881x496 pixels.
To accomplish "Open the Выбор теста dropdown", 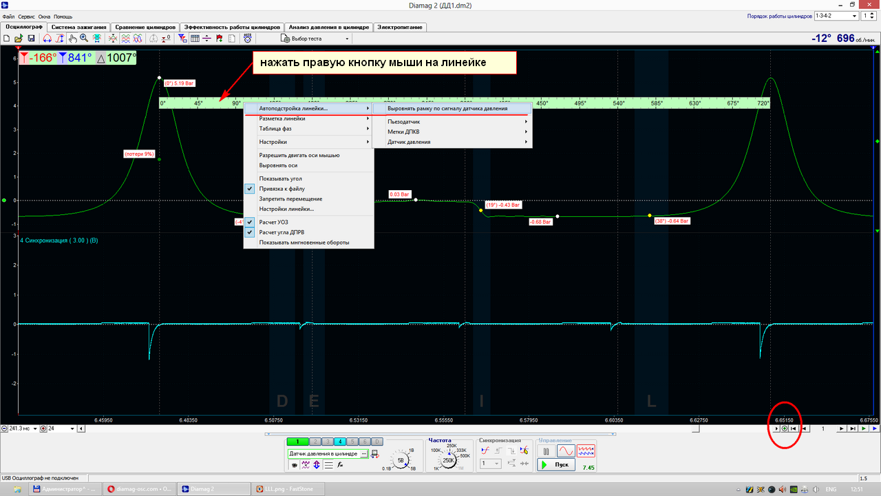I will pyautogui.click(x=315, y=39).
